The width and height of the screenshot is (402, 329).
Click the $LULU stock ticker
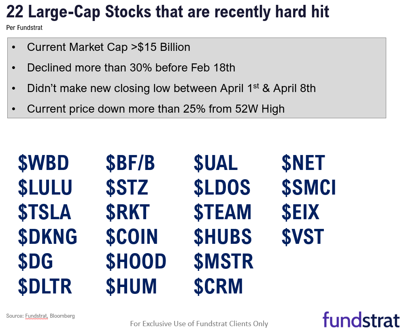click(x=45, y=188)
